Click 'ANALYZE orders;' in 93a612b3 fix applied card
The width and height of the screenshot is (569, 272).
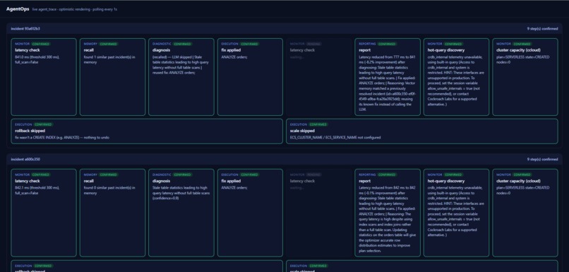click(234, 57)
